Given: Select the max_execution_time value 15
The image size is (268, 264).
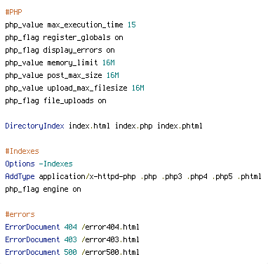Looking at the screenshot, I should pyautogui.click(x=132, y=25).
